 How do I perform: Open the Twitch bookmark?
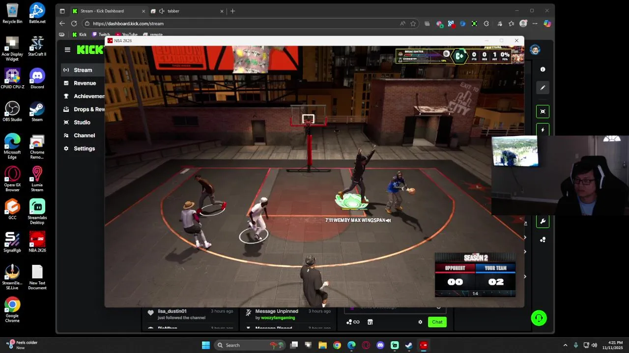101,35
